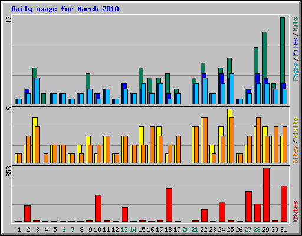This screenshot has height=236, width=302.
Task: Click the orange Sites bar for day 22
Action: tap(205, 140)
